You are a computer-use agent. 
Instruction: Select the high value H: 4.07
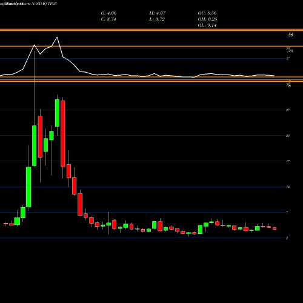point(158,13)
